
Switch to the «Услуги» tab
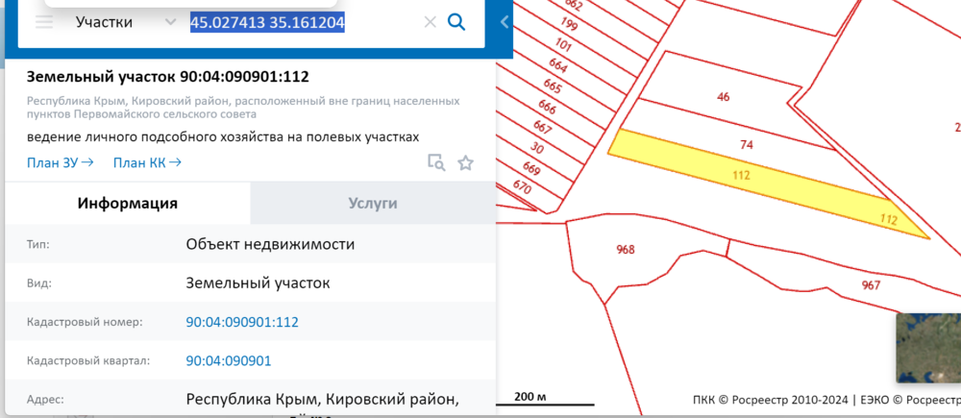tap(372, 203)
